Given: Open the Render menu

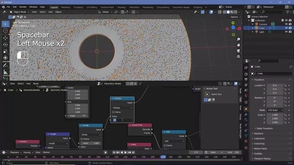Looking at the screenshot, I should point(23,7).
